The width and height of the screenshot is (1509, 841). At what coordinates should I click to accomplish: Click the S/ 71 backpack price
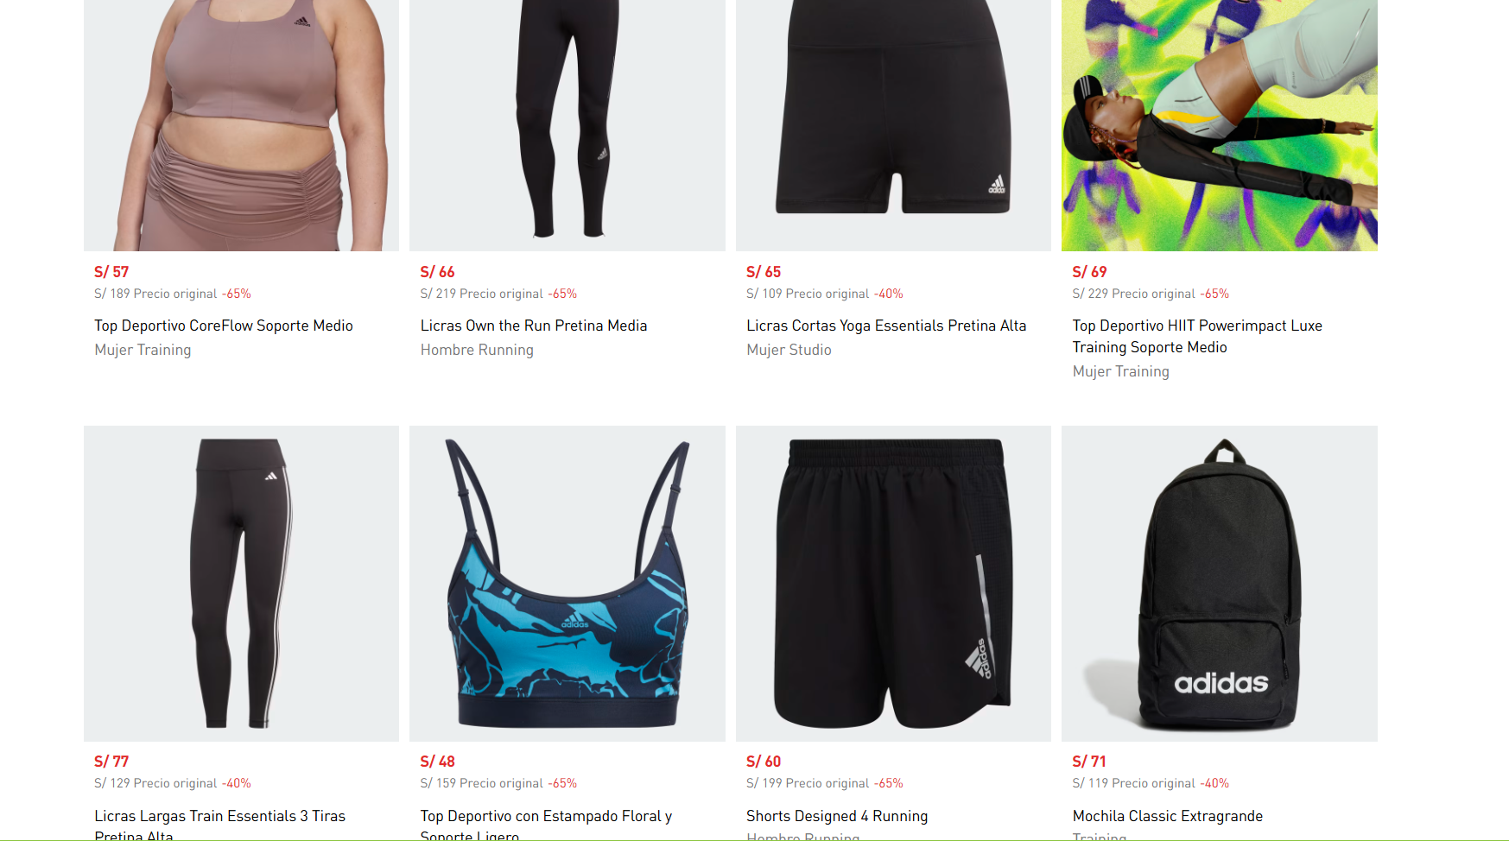point(1089,762)
